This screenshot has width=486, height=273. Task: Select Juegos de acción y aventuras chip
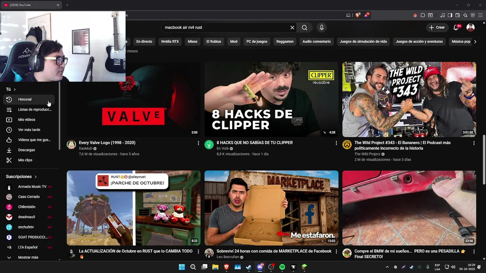coord(419,42)
